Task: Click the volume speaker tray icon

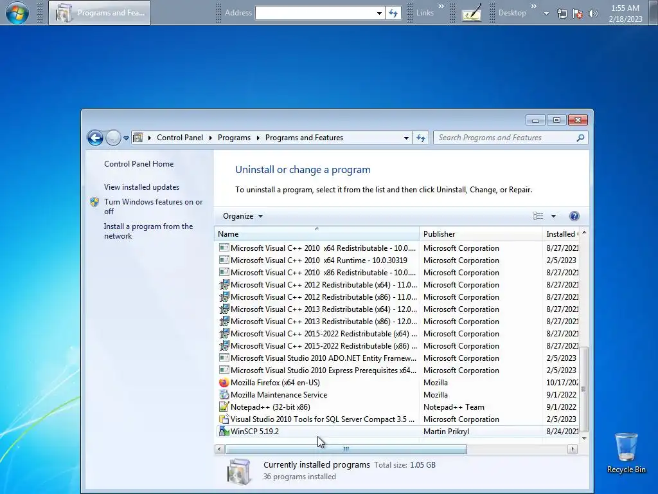Action: (592, 14)
